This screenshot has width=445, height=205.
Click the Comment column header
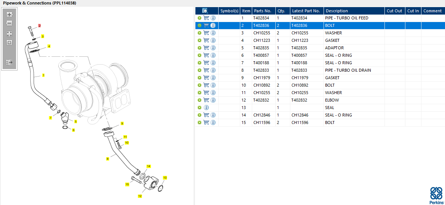click(433, 11)
